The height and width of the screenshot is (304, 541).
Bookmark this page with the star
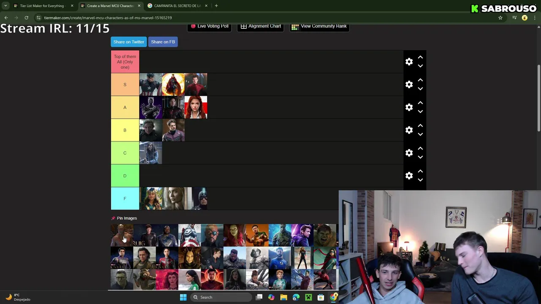500,18
